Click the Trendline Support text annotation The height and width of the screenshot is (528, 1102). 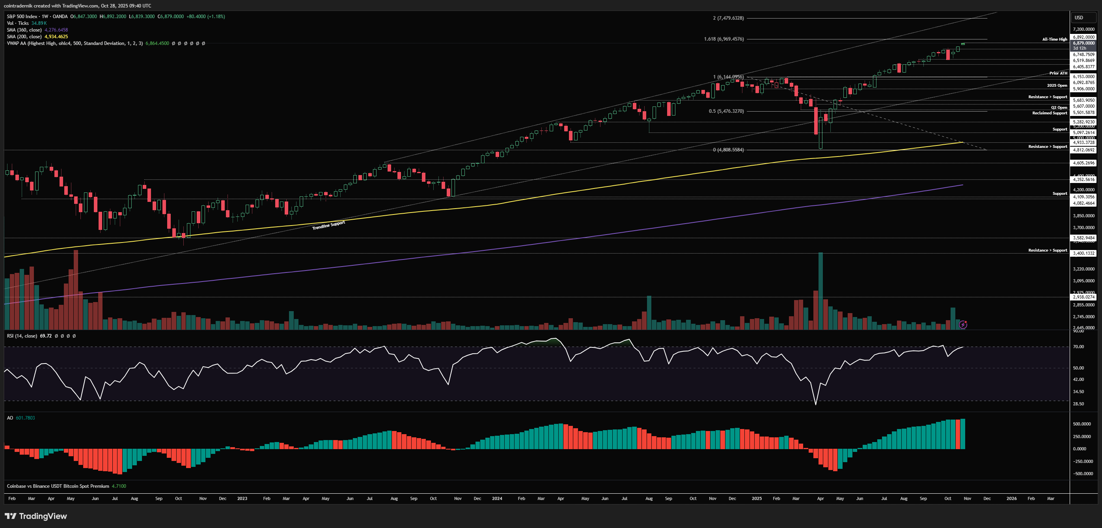pos(328,225)
